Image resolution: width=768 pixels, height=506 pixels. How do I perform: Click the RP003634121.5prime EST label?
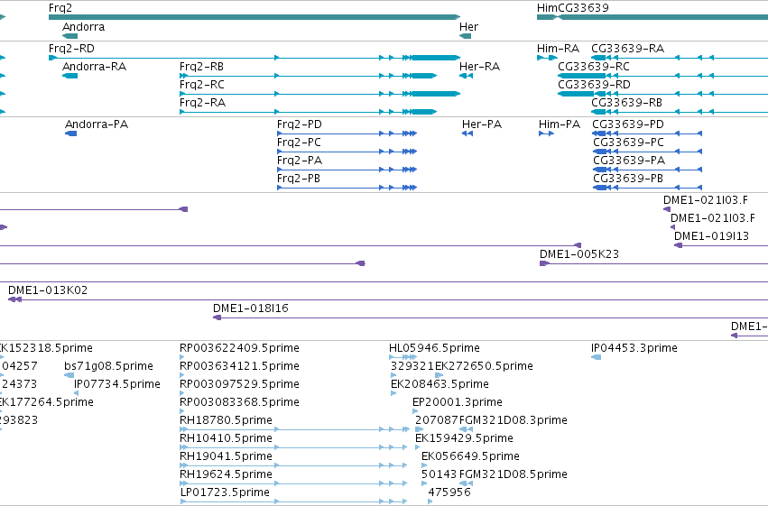pos(239,366)
